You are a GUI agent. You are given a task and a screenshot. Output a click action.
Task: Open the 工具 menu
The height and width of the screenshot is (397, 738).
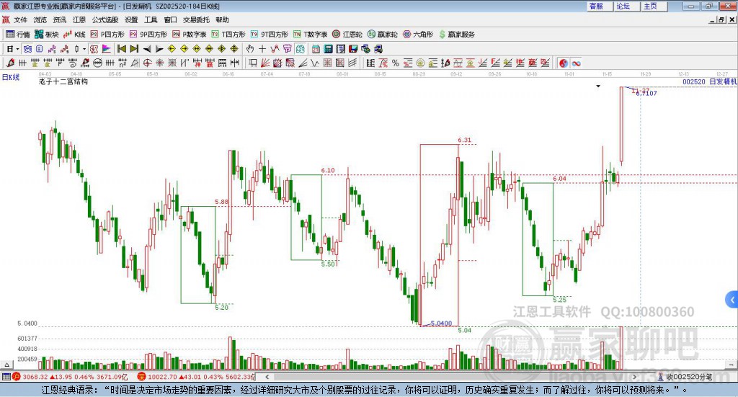coord(151,19)
